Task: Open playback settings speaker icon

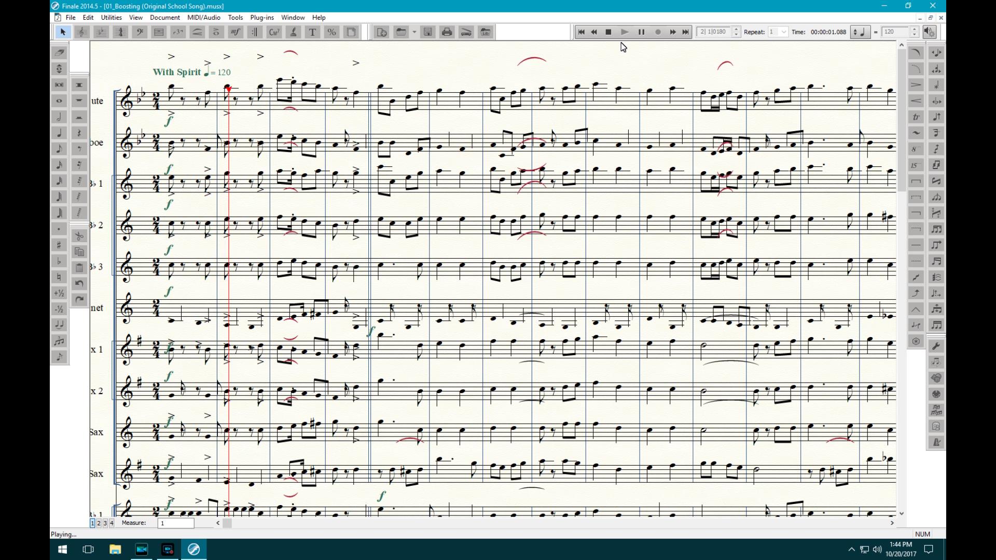Action: coord(929,32)
